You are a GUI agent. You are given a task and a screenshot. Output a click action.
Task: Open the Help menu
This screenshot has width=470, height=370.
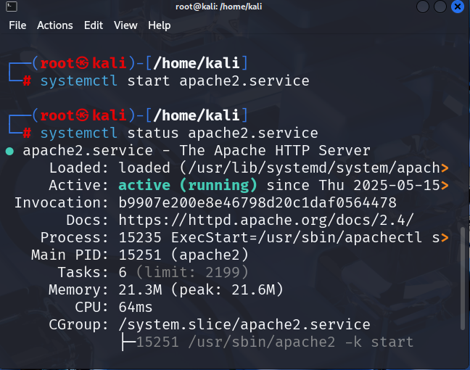[x=160, y=25]
